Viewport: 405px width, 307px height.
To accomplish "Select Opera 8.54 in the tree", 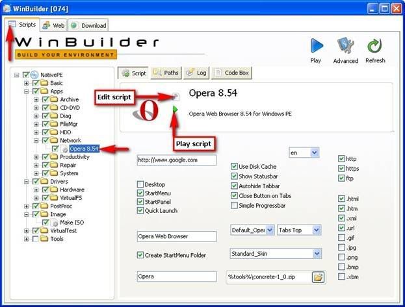I will [x=84, y=149].
